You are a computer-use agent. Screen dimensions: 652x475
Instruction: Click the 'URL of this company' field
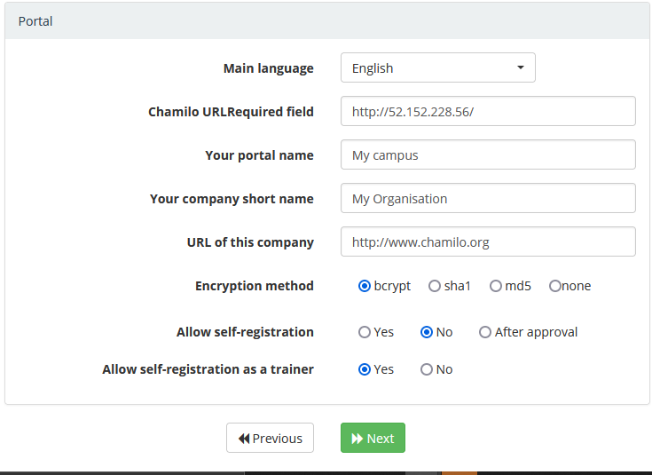pos(488,242)
